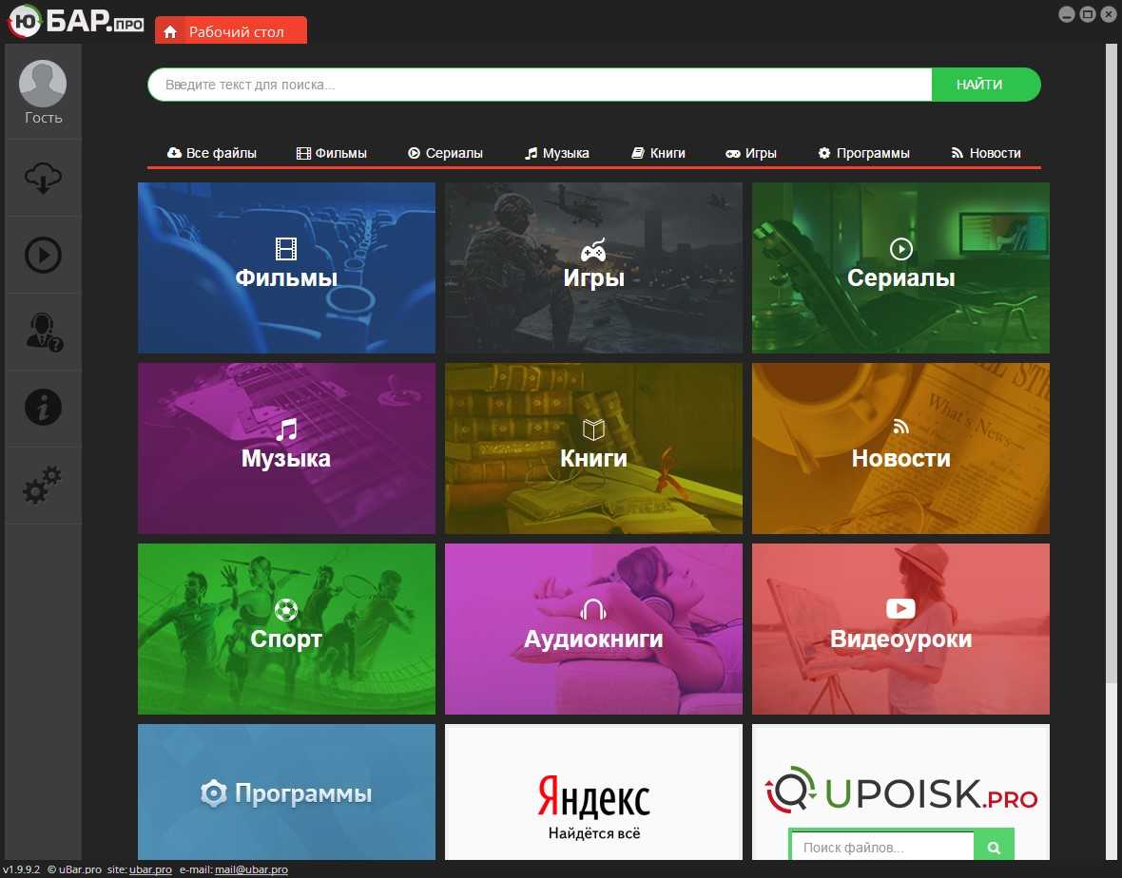The width and height of the screenshot is (1122, 878).
Task: Click the main search text field
Action: (539, 85)
